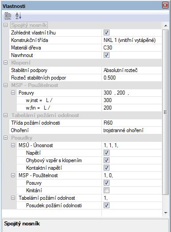Collapse the Tabelární požární odolnost category
Screen dimensions: 171x232
(x=5, y=115)
